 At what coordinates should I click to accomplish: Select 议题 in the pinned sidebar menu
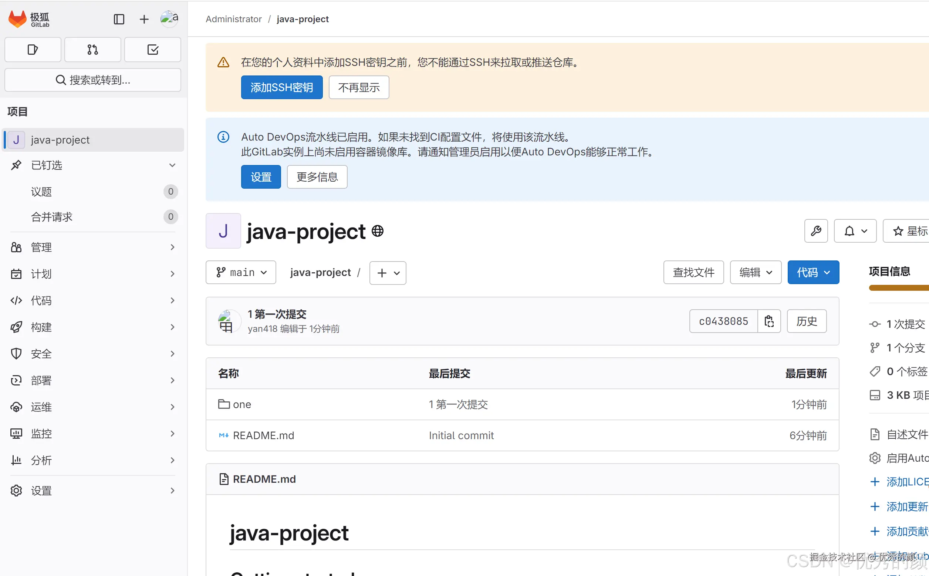[41, 192]
